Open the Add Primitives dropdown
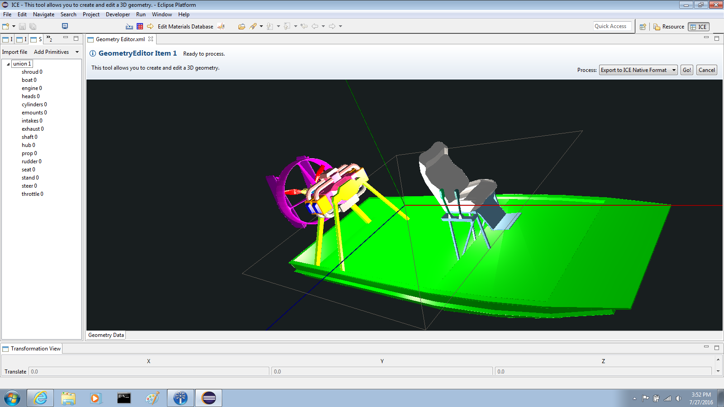The width and height of the screenshot is (724, 407). point(77,52)
